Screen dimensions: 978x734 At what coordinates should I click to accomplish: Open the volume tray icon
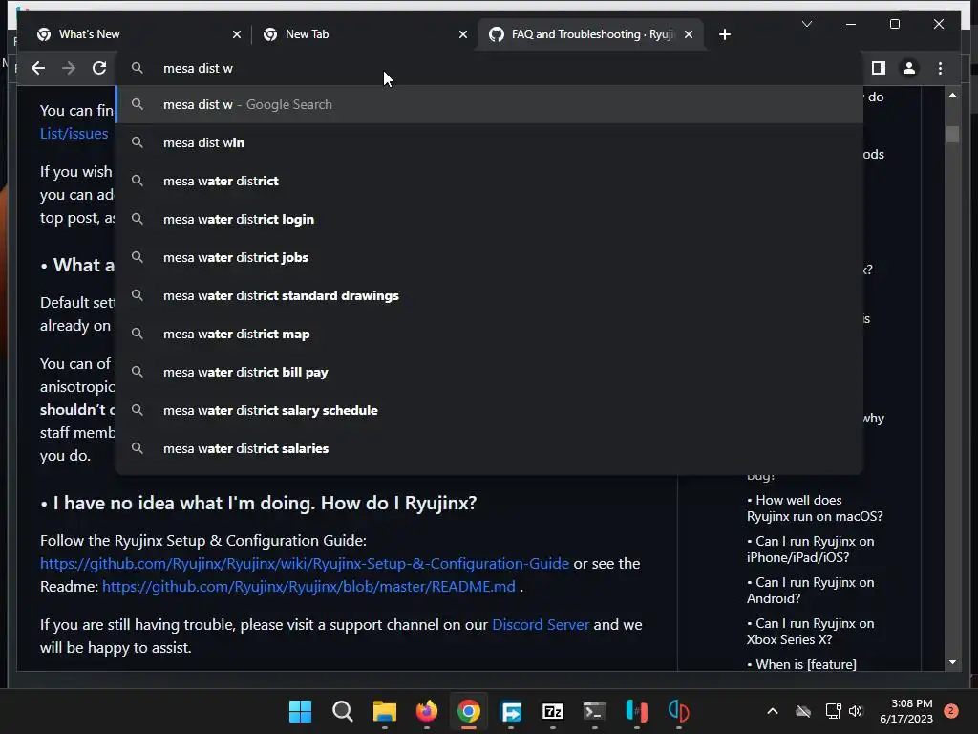point(856,711)
